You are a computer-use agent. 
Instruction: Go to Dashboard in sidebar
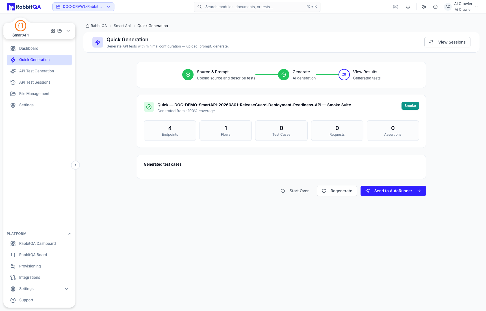coord(39,49)
